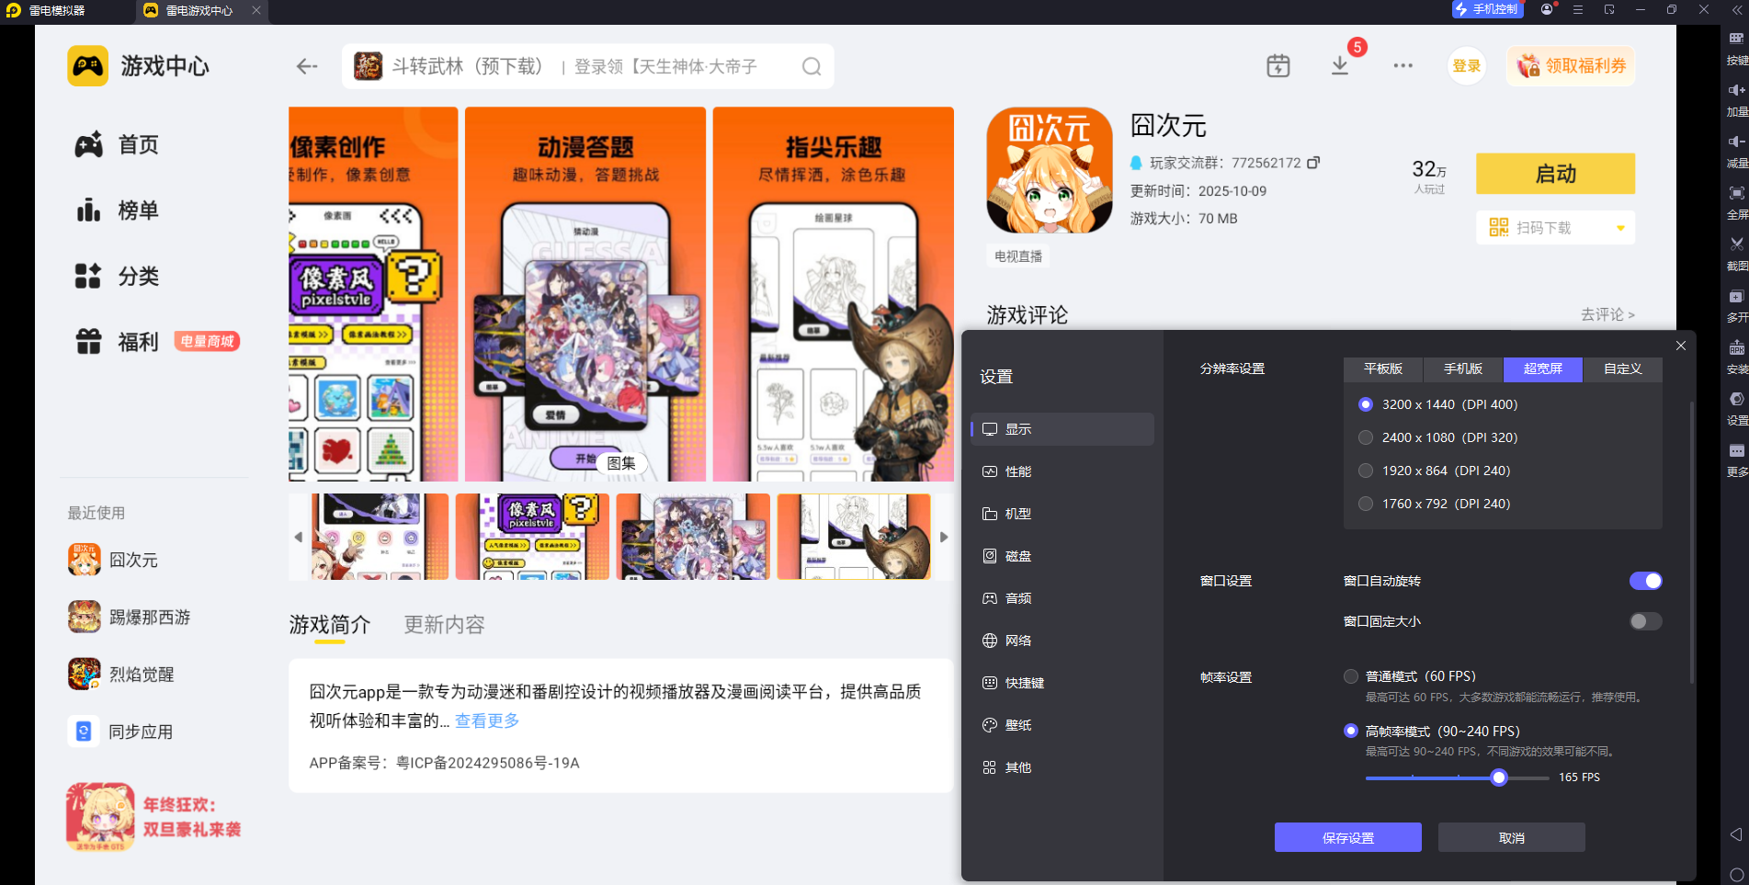
Task: Open the 按键 keyboard mapping icon
Action: (x=1736, y=39)
